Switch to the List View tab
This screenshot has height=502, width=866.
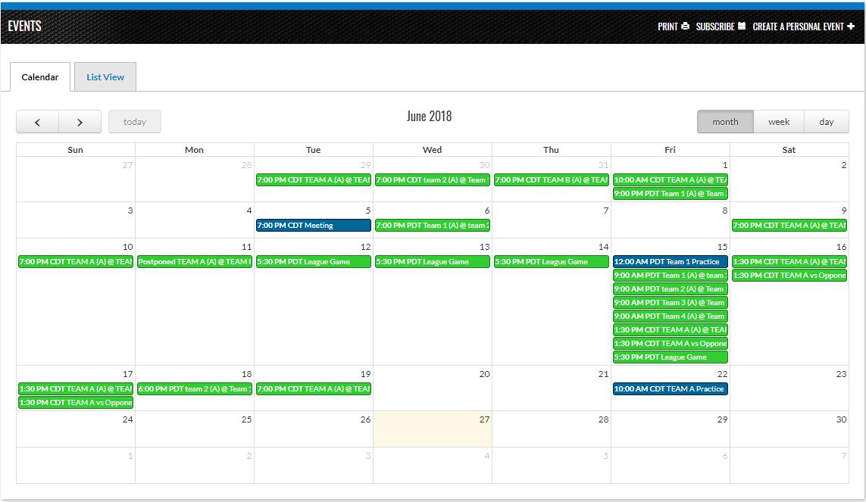(105, 77)
